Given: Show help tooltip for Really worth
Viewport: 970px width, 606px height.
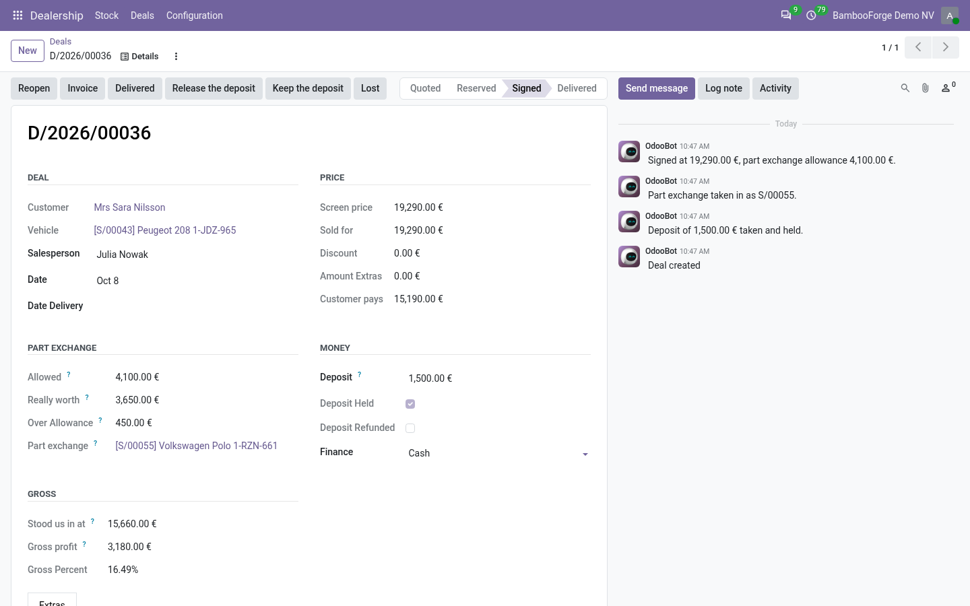Looking at the screenshot, I should coord(87,397).
